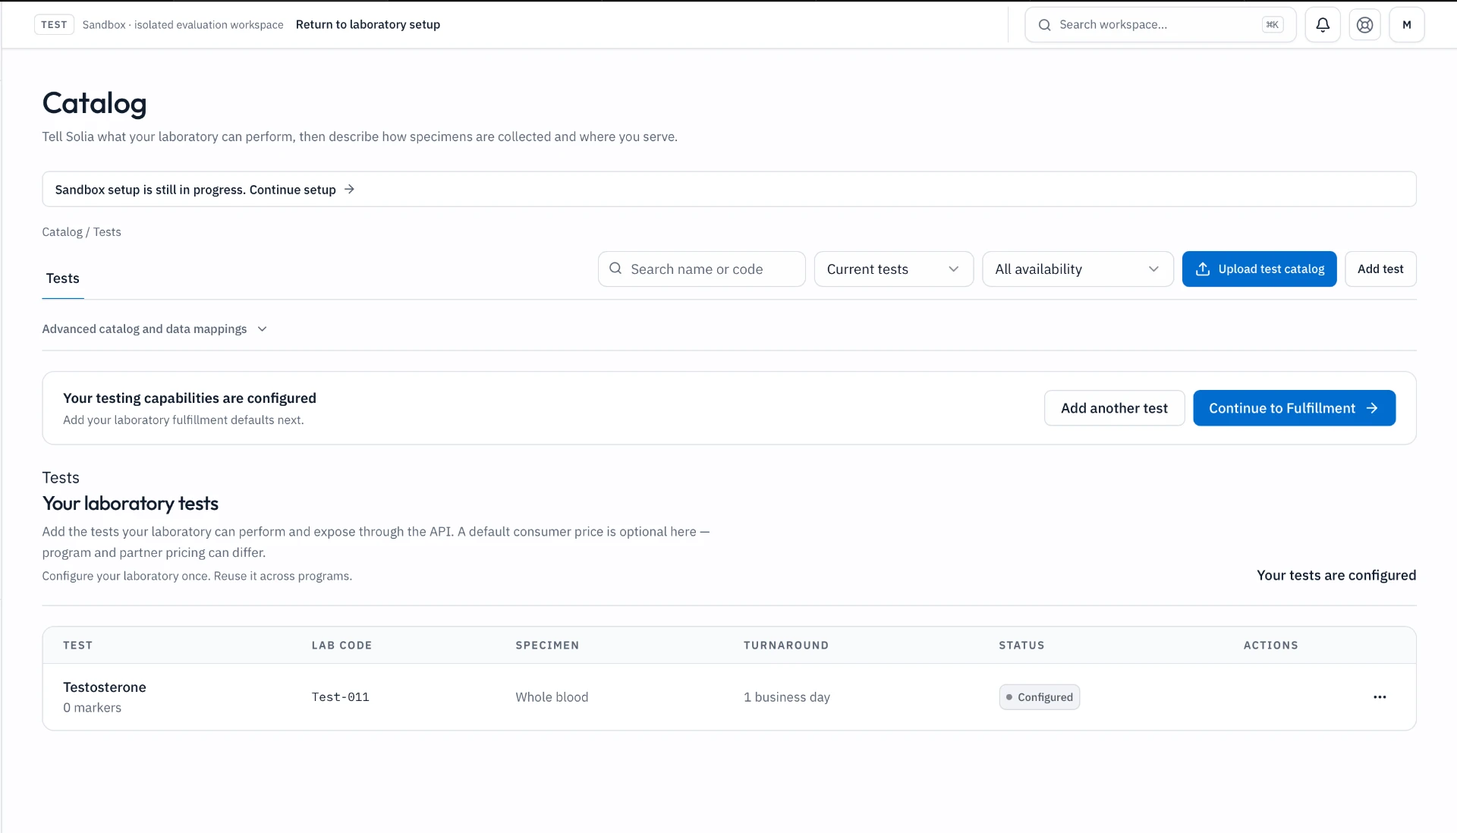The image size is (1457, 833).
Task: Click the 1 business day turnaround cell
Action: coord(786,697)
